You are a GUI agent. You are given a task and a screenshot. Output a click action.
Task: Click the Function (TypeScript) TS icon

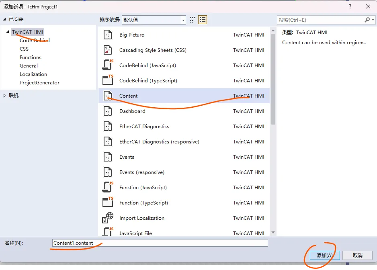click(x=108, y=202)
